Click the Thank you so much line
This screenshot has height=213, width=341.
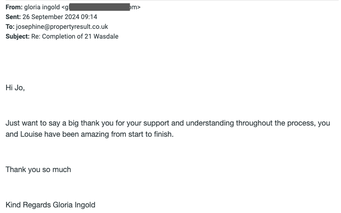pyautogui.click(x=38, y=170)
